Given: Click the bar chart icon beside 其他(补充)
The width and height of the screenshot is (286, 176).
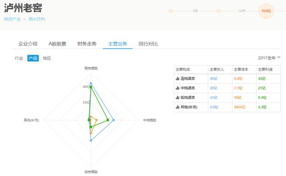Looking at the screenshot, I should point(177,107).
